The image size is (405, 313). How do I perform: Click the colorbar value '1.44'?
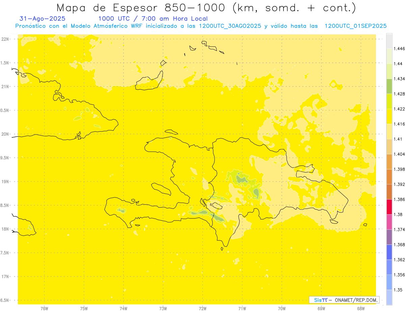click(x=398, y=63)
